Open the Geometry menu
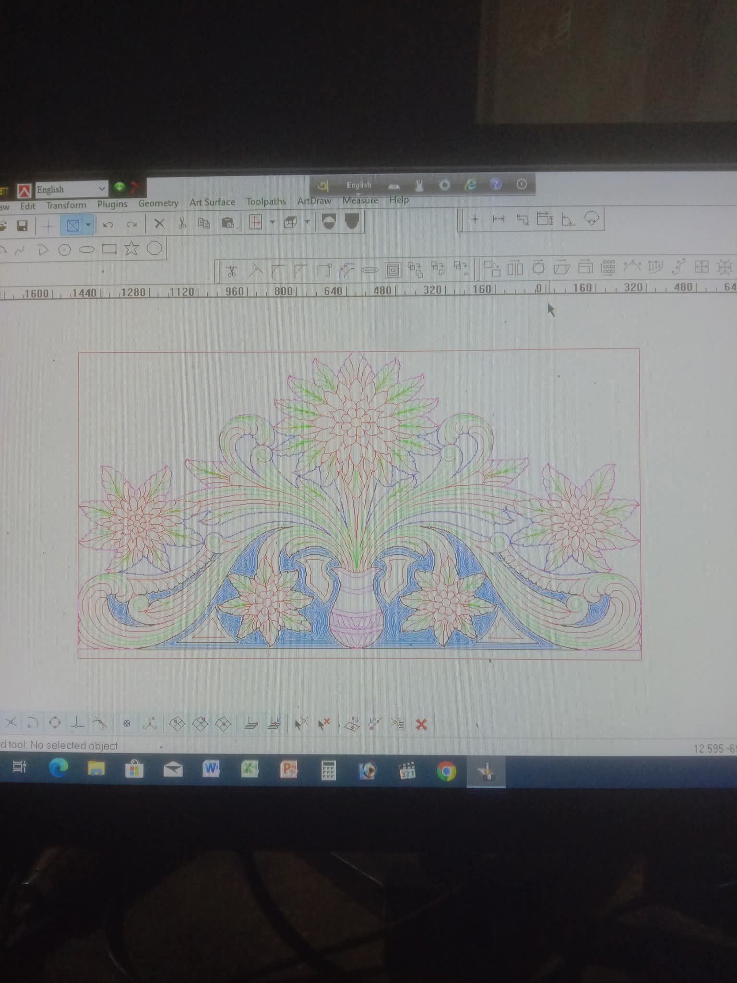Screen dimensions: 737x983 pos(158,203)
